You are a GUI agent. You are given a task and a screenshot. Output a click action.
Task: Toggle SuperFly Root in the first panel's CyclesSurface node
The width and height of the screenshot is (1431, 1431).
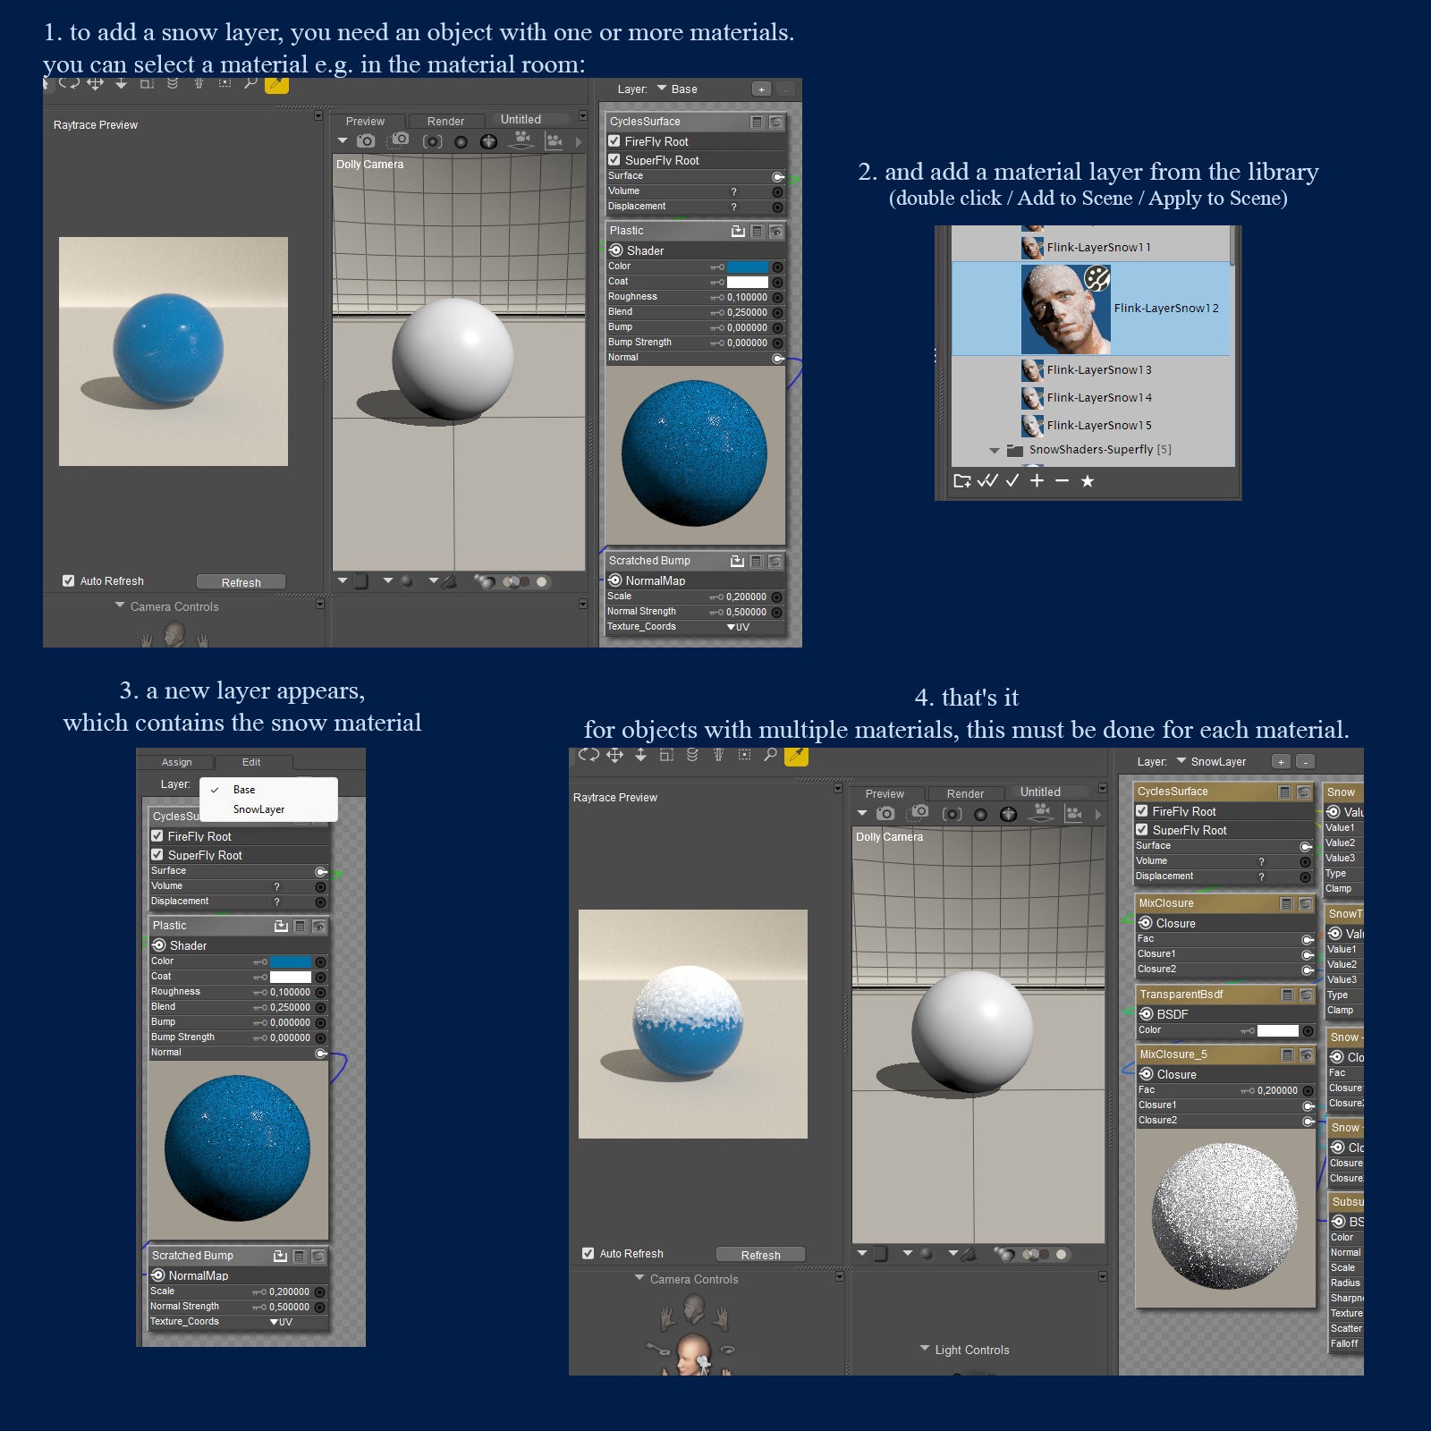click(614, 160)
